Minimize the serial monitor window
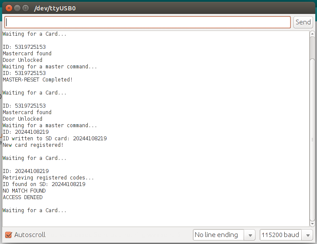The image size is (317, 244). coord(17,8)
